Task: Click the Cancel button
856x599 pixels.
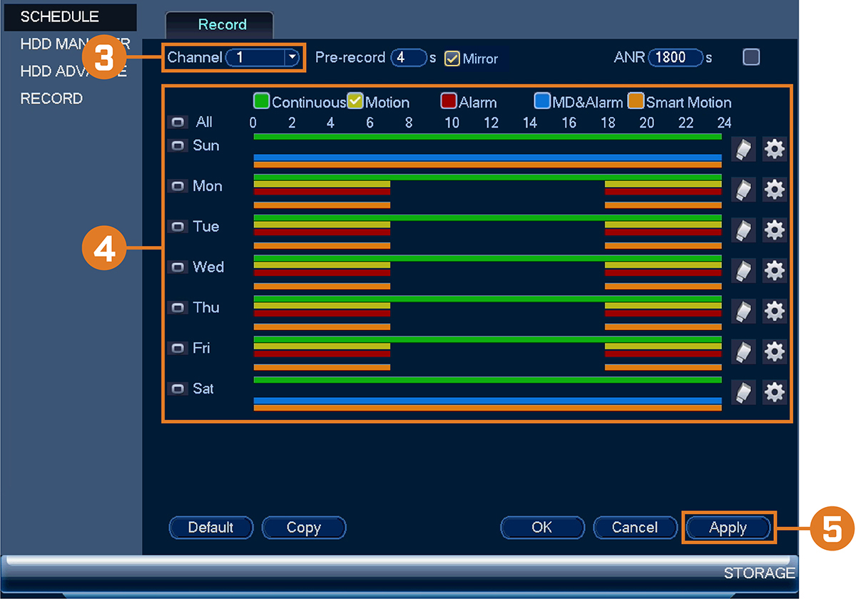Action: pos(635,528)
